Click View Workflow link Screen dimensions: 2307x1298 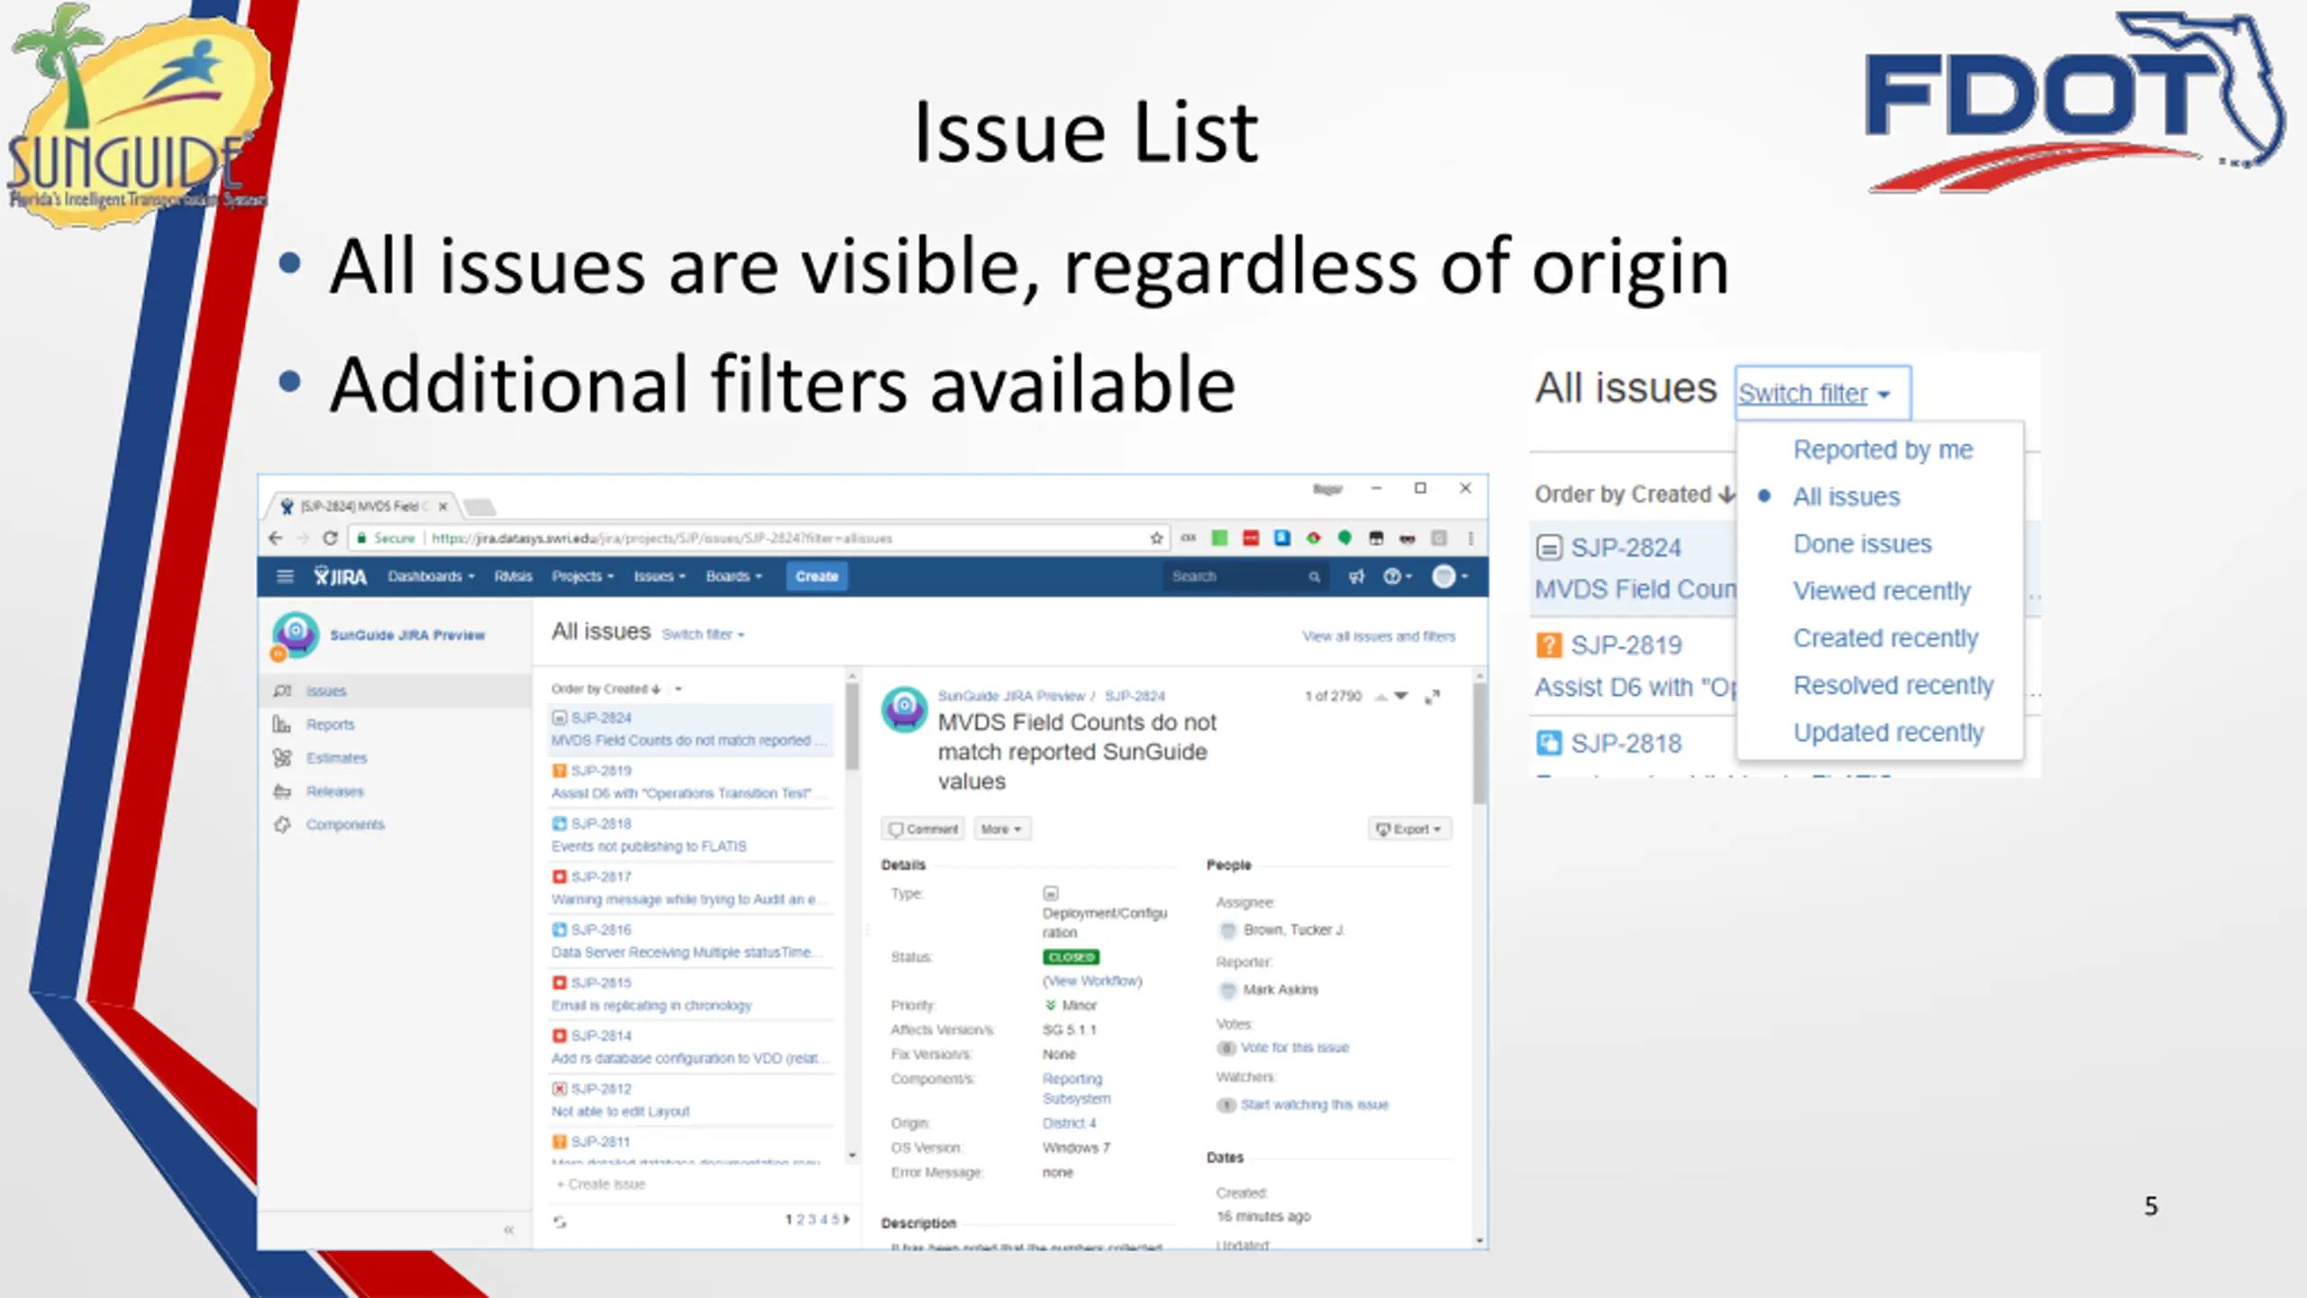pyautogui.click(x=1091, y=981)
